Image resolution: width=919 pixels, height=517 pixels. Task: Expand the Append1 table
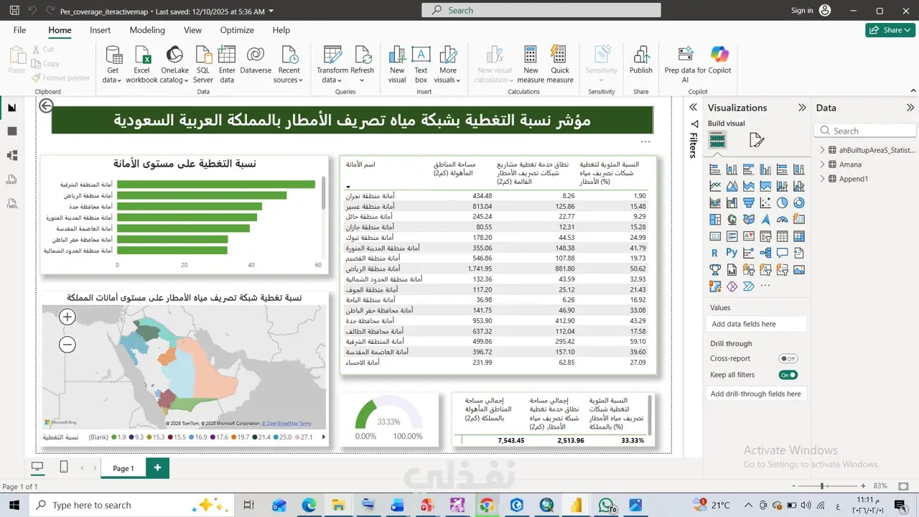[823, 179]
